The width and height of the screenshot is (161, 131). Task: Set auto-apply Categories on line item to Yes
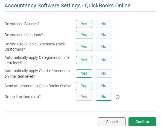pyautogui.click(x=84, y=60)
